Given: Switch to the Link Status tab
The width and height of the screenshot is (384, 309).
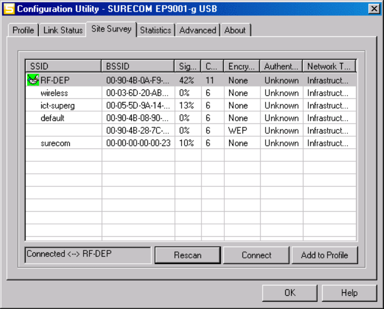Looking at the screenshot, I should tap(63, 30).
